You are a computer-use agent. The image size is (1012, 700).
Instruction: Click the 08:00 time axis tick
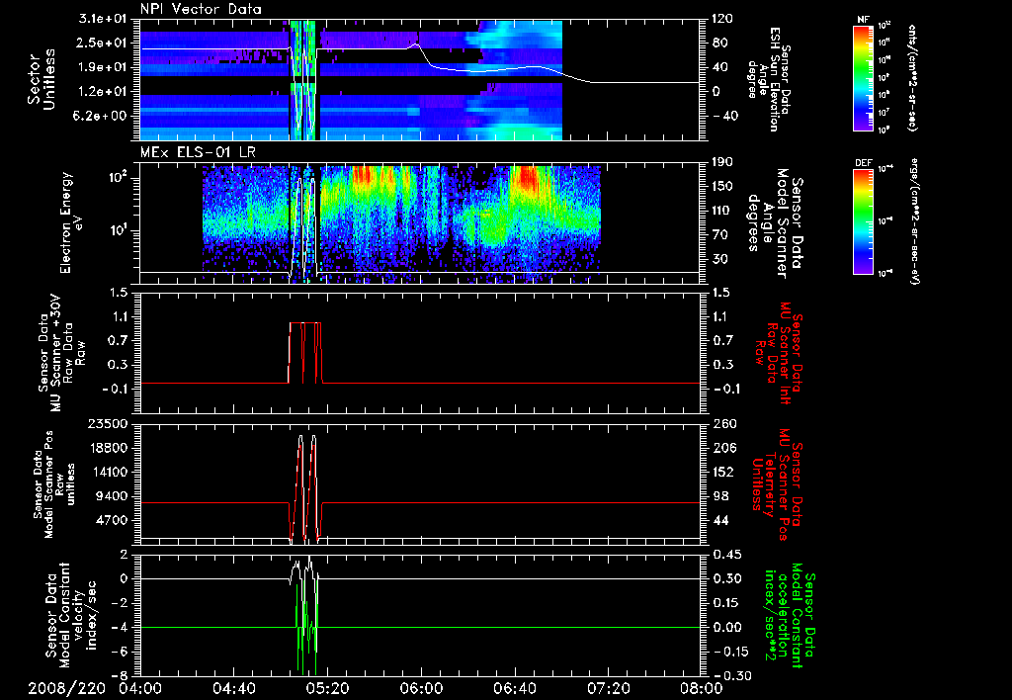pyautogui.click(x=702, y=688)
